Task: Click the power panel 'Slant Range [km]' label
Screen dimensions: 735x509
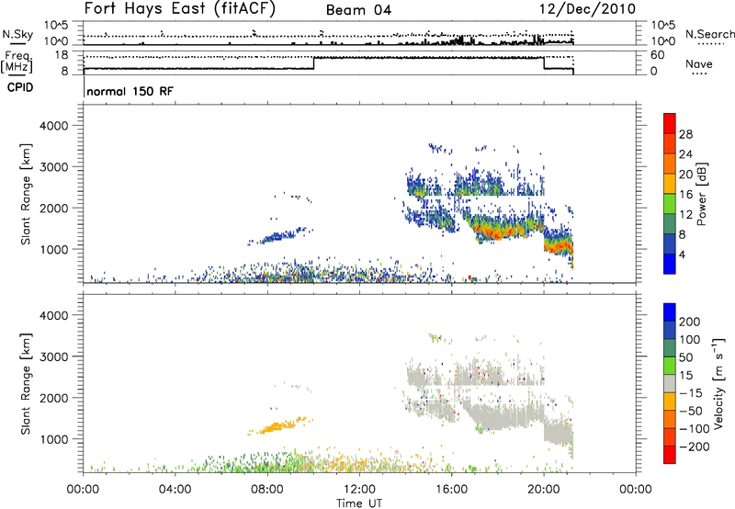Action: pyautogui.click(x=26, y=194)
